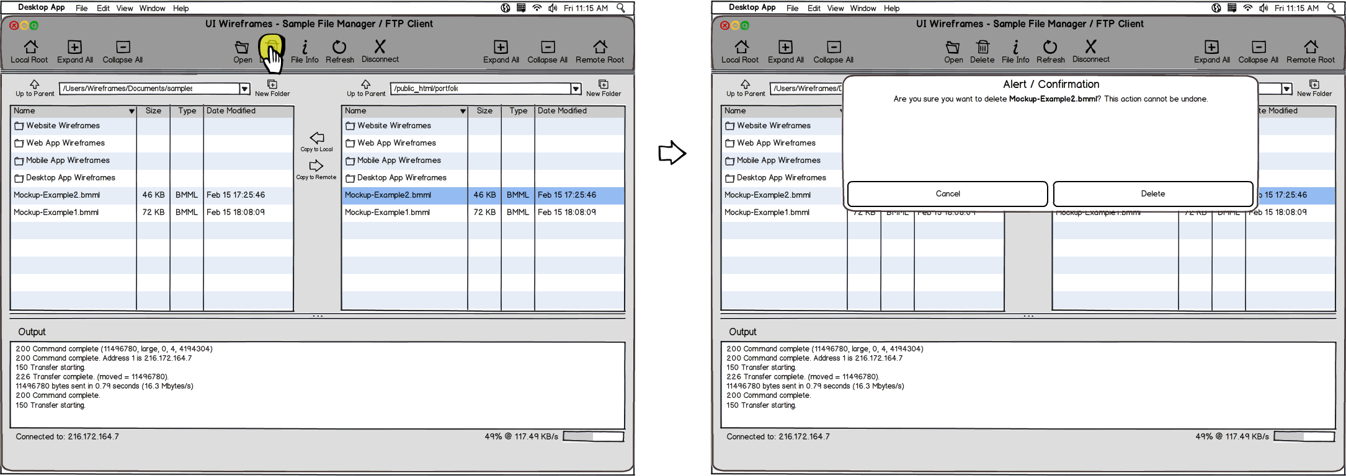
Task: Click Cancel button in alert dialog
Action: (948, 194)
